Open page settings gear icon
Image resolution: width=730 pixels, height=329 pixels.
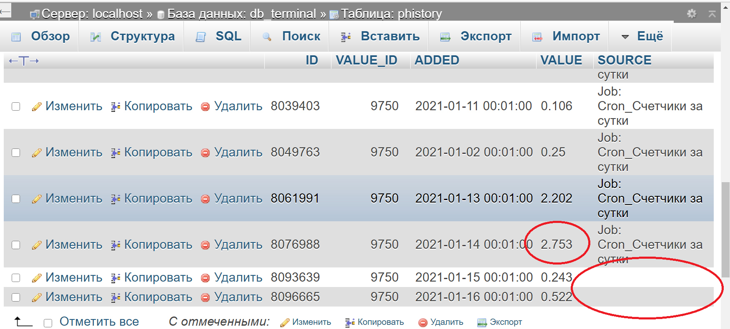(692, 14)
